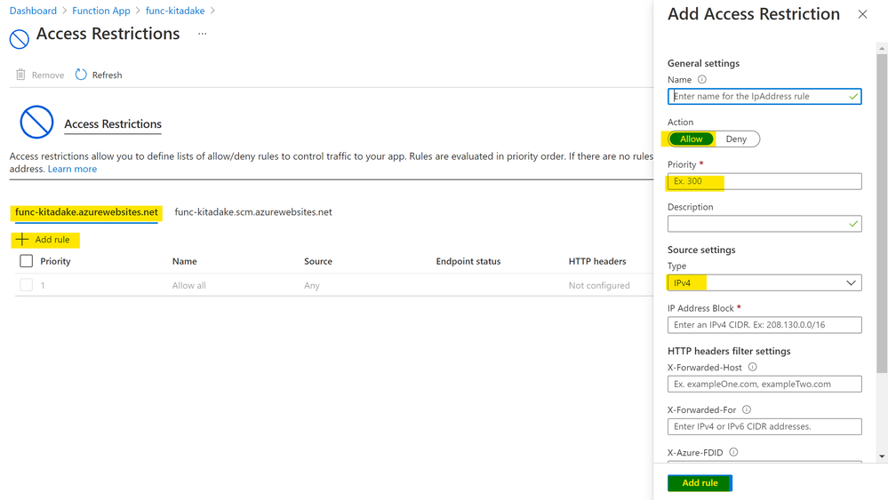Open the IPv4 Type dropdown
The width and height of the screenshot is (888, 500).
click(764, 282)
